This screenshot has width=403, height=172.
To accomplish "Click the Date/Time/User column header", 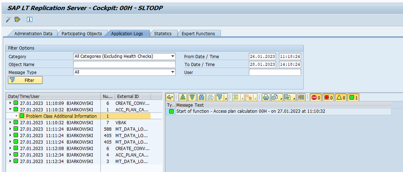I will (x=53, y=96).
